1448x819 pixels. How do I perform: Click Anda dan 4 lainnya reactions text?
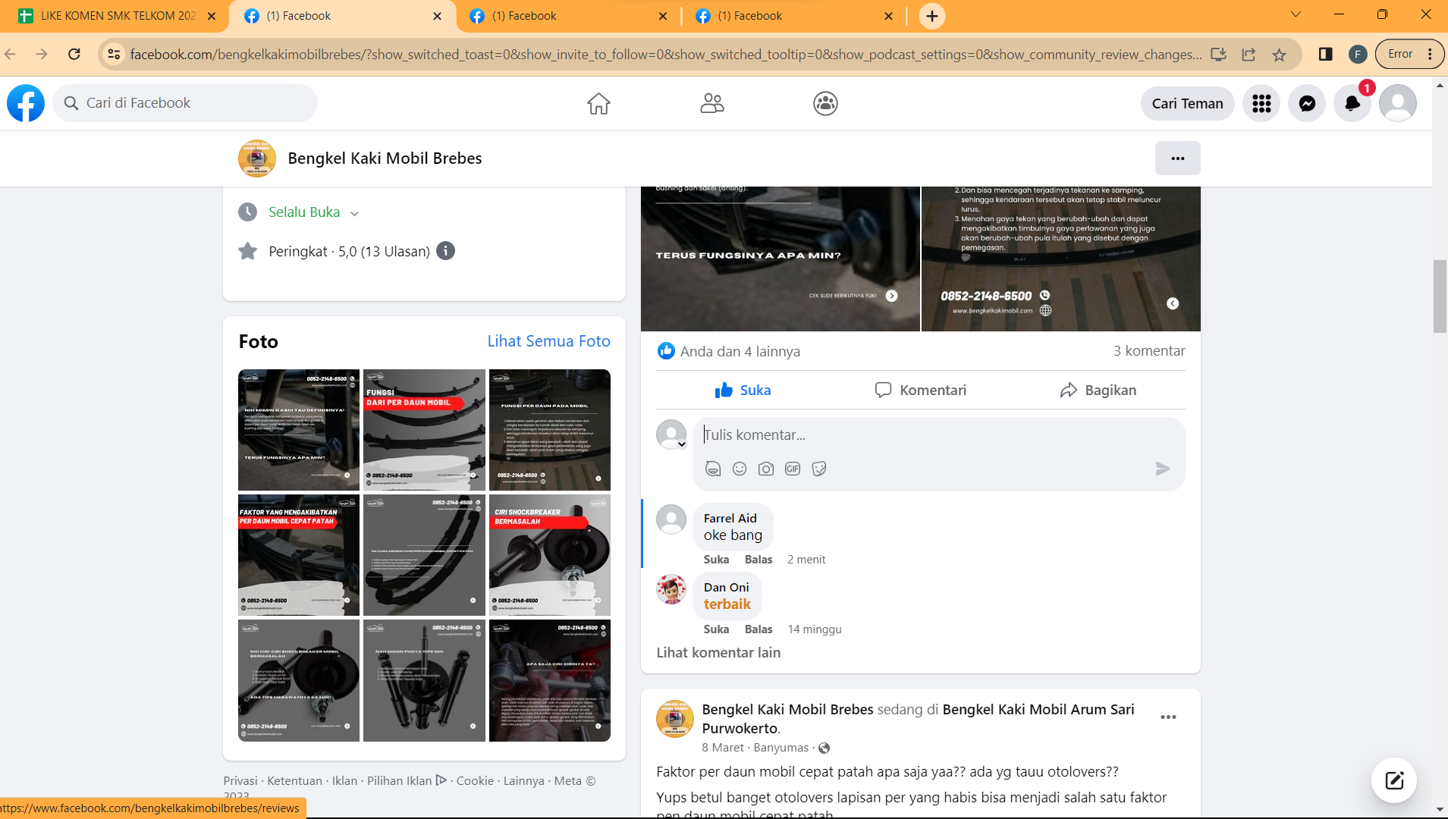coord(740,351)
